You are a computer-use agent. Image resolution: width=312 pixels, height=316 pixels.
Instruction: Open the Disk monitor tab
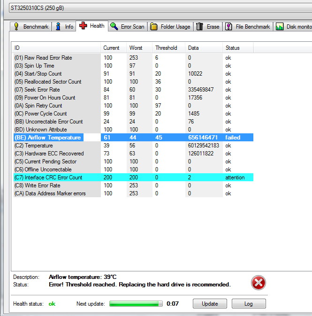(x=293, y=27)
